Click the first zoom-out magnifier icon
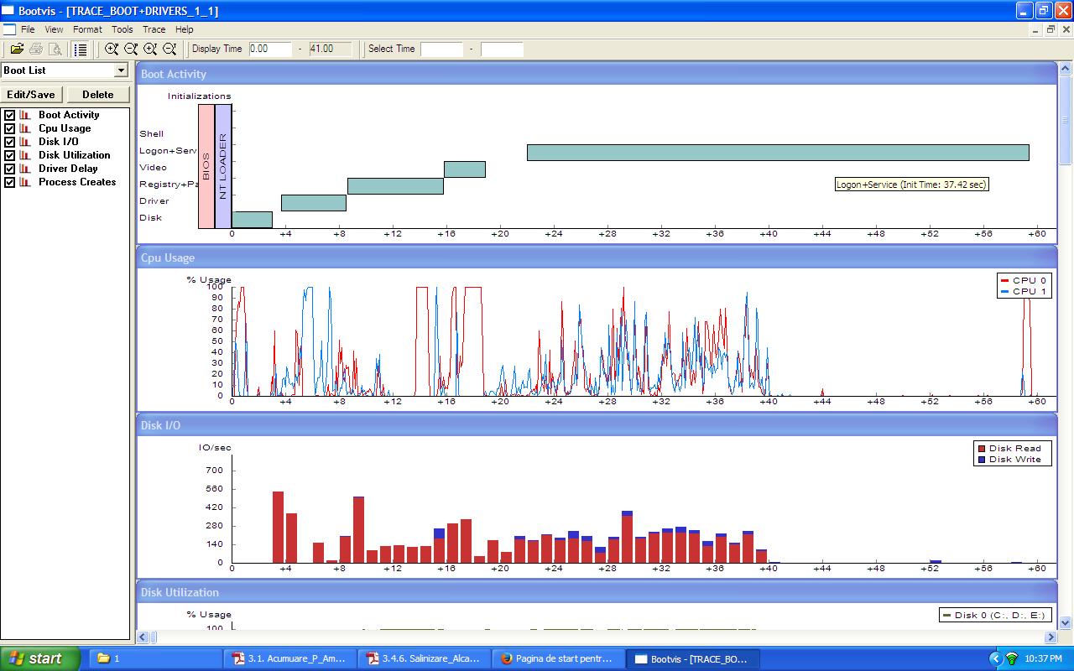This screenshot has width=1074, height=671. 131,49
